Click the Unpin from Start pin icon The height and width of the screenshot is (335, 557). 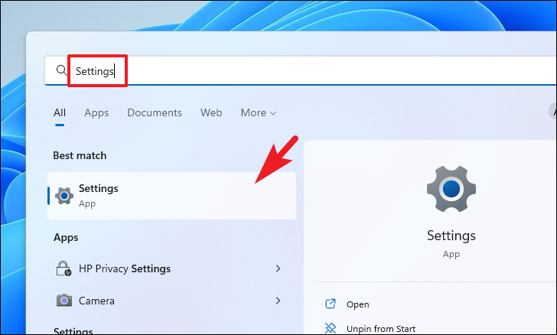point(331,328)
